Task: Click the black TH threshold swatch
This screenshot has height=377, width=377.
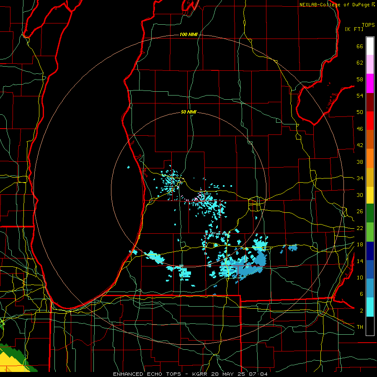Action: pos(370,326)
